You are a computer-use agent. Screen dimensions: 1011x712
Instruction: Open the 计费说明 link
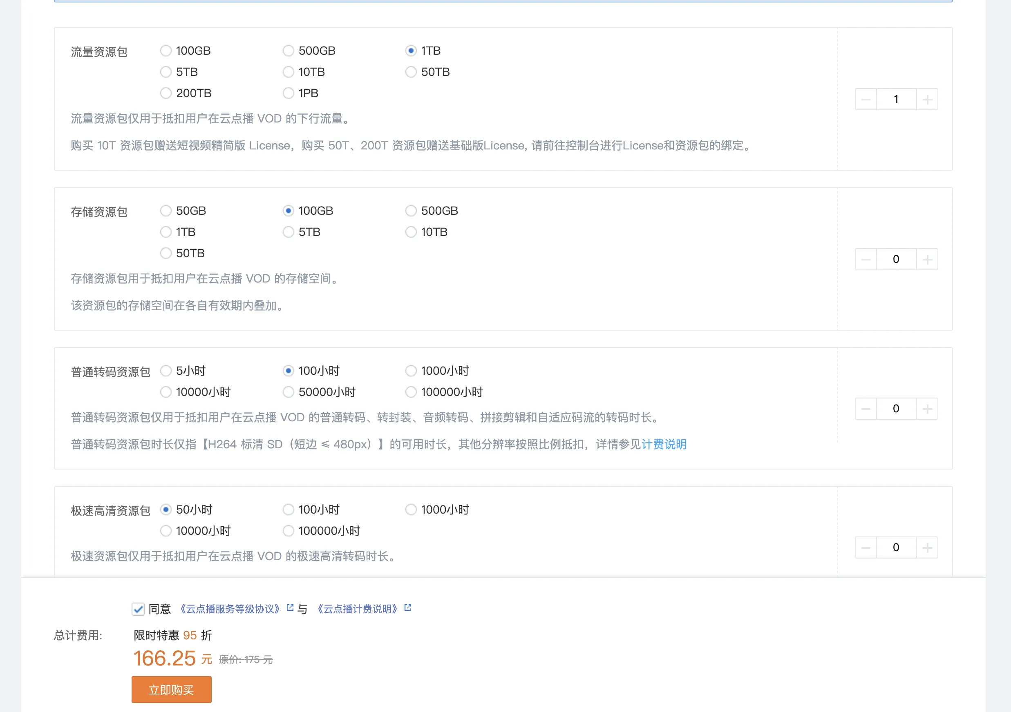(x=664, y=445)
